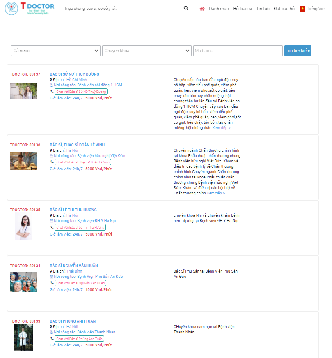This screenshot has width=332, height=358.
Task: Open the Tiếng Việt language selector
Action: [316, 9]
